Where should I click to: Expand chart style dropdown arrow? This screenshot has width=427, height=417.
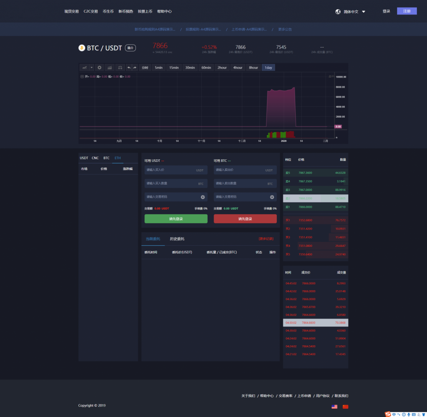pos(92,68)
